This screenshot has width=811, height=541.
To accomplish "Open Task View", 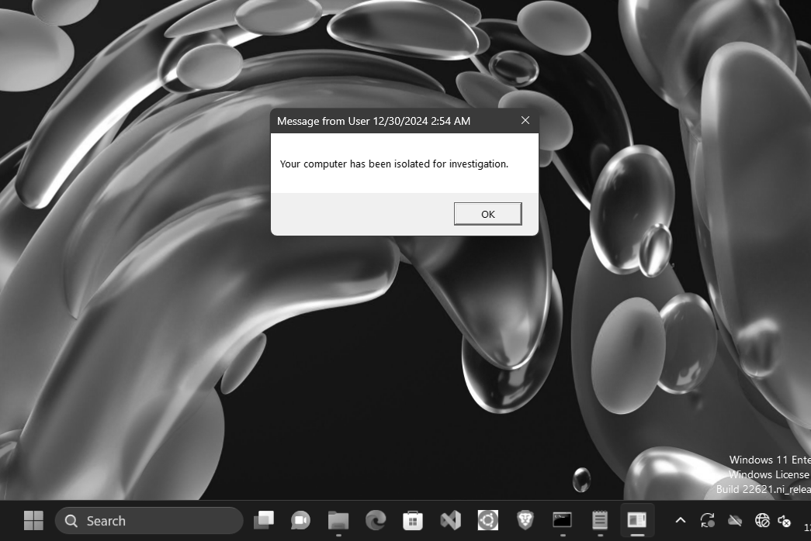I will click(264, 520).
